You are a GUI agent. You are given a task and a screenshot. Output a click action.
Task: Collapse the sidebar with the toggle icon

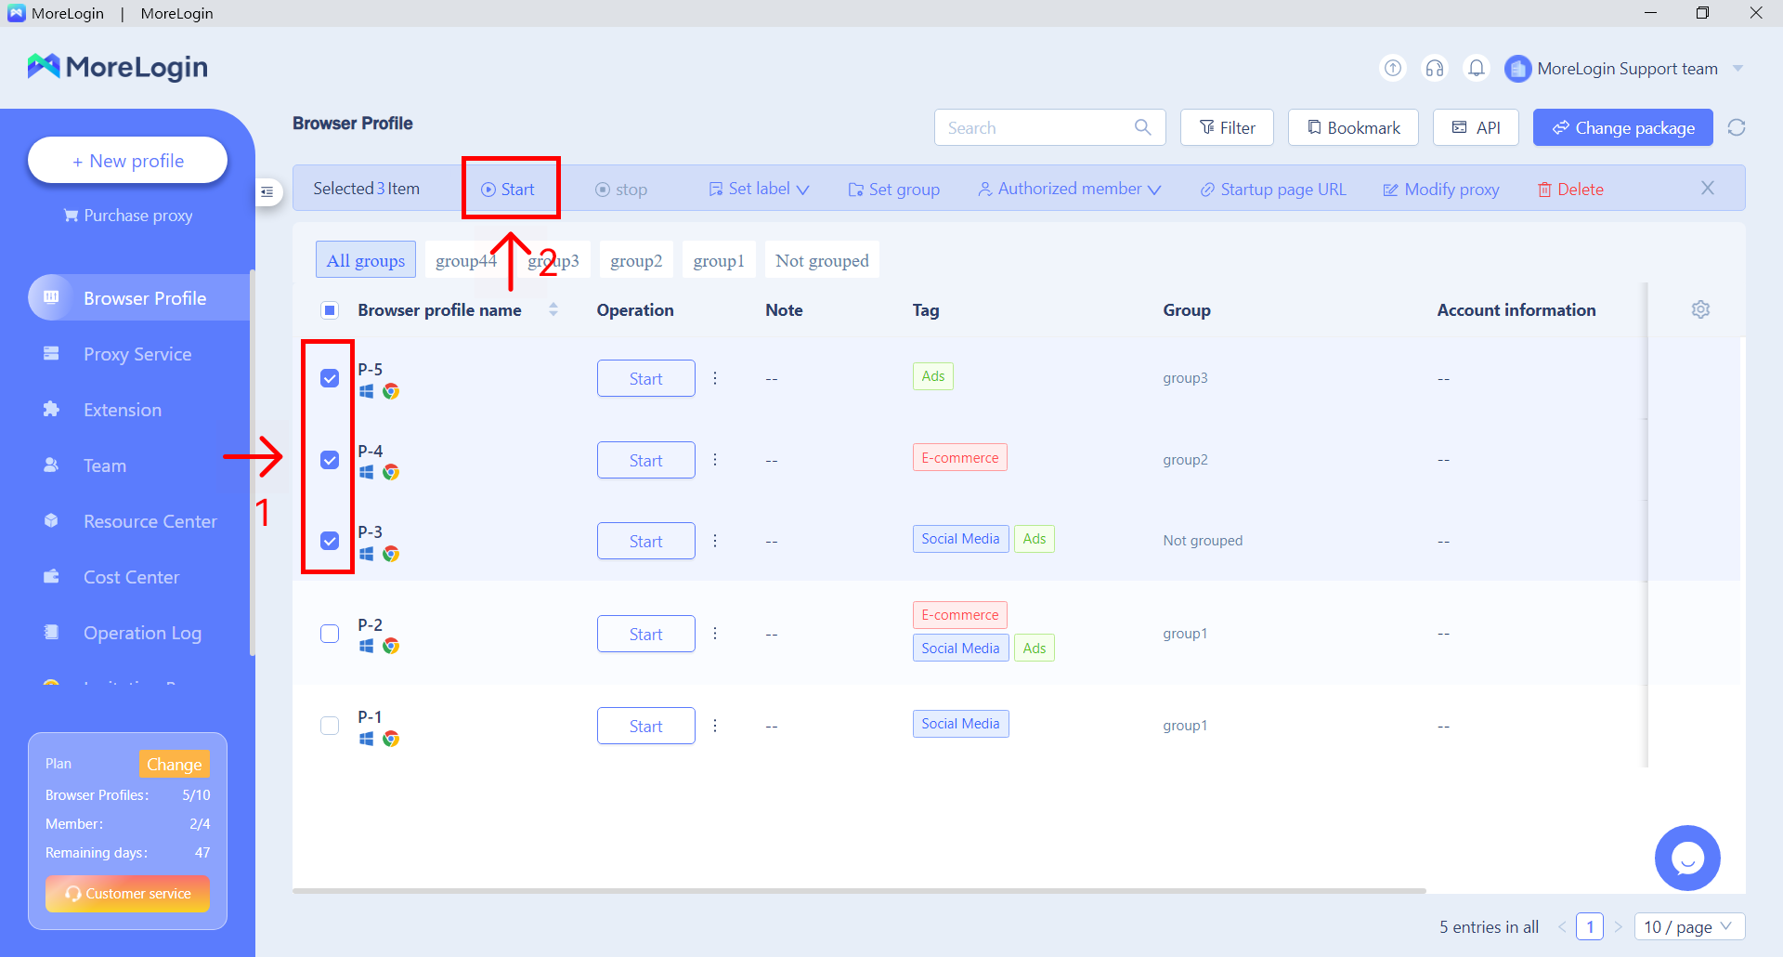pyautogui.click(x=267, y=191)
